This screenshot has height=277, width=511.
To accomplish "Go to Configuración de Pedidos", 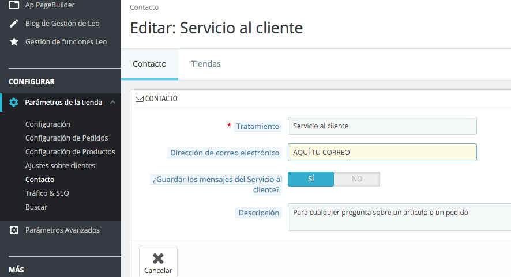I will click(x=67, y=138).
